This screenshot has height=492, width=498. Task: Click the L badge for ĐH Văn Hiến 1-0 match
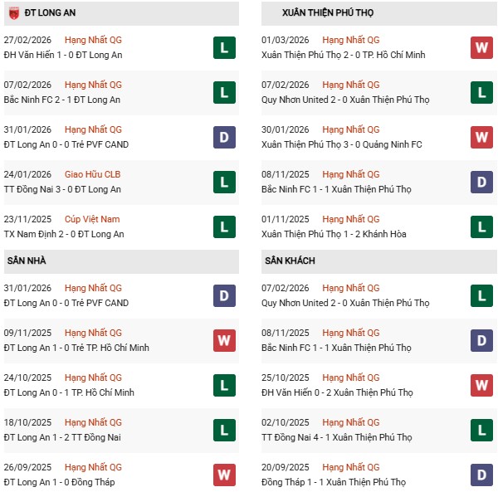pyautogui.click(x=223, y=47)
